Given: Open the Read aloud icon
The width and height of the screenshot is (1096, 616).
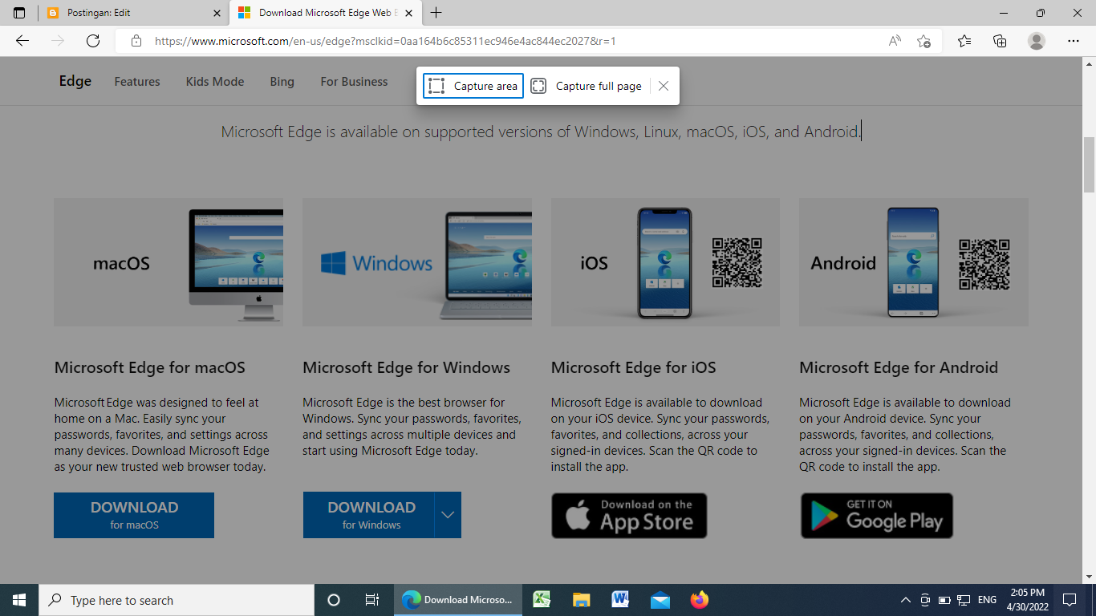Looking at the screenshot, I should click(x=895, y=41).
